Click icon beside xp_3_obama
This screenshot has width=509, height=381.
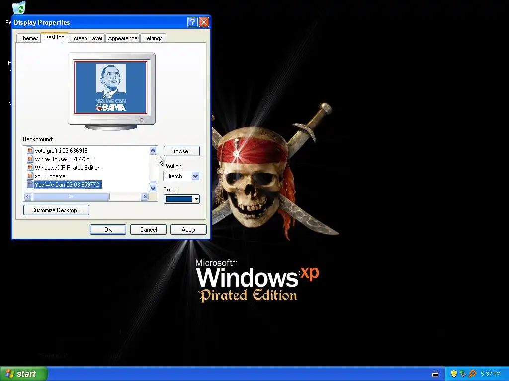pyautogui.click(x=30, y=176)
